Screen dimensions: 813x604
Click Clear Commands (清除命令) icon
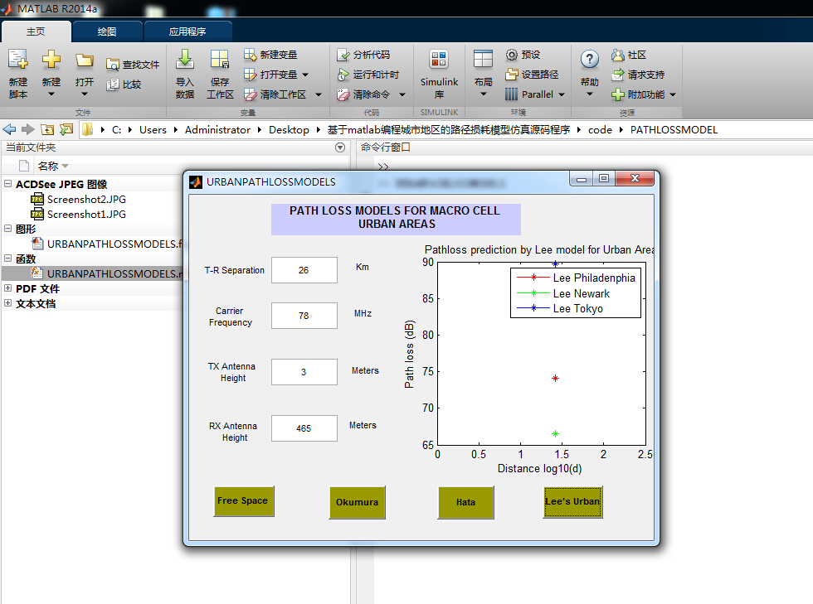pyautogui.click(x=343, y=94)
